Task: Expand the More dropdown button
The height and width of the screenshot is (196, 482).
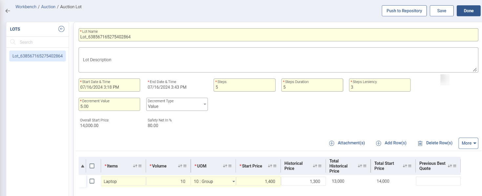Action: coord(468,143)
